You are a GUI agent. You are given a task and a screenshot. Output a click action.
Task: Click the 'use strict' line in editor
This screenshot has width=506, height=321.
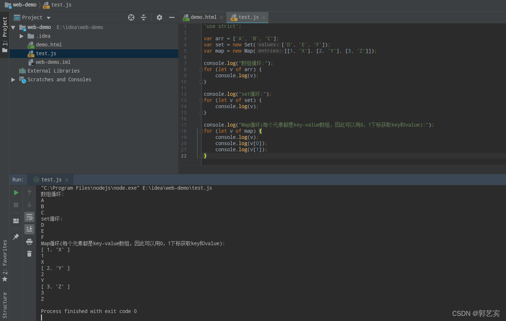223,26
